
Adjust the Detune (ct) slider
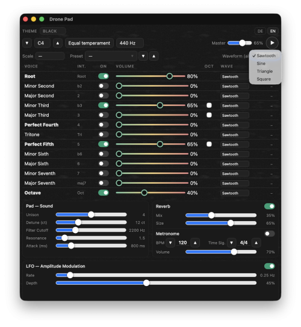91,223
